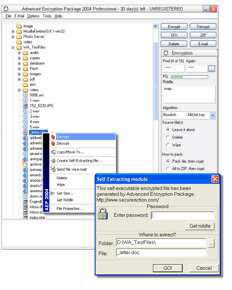Click the _letter.doc file icon
Screen dimensions: 232x290
point(25,132)
